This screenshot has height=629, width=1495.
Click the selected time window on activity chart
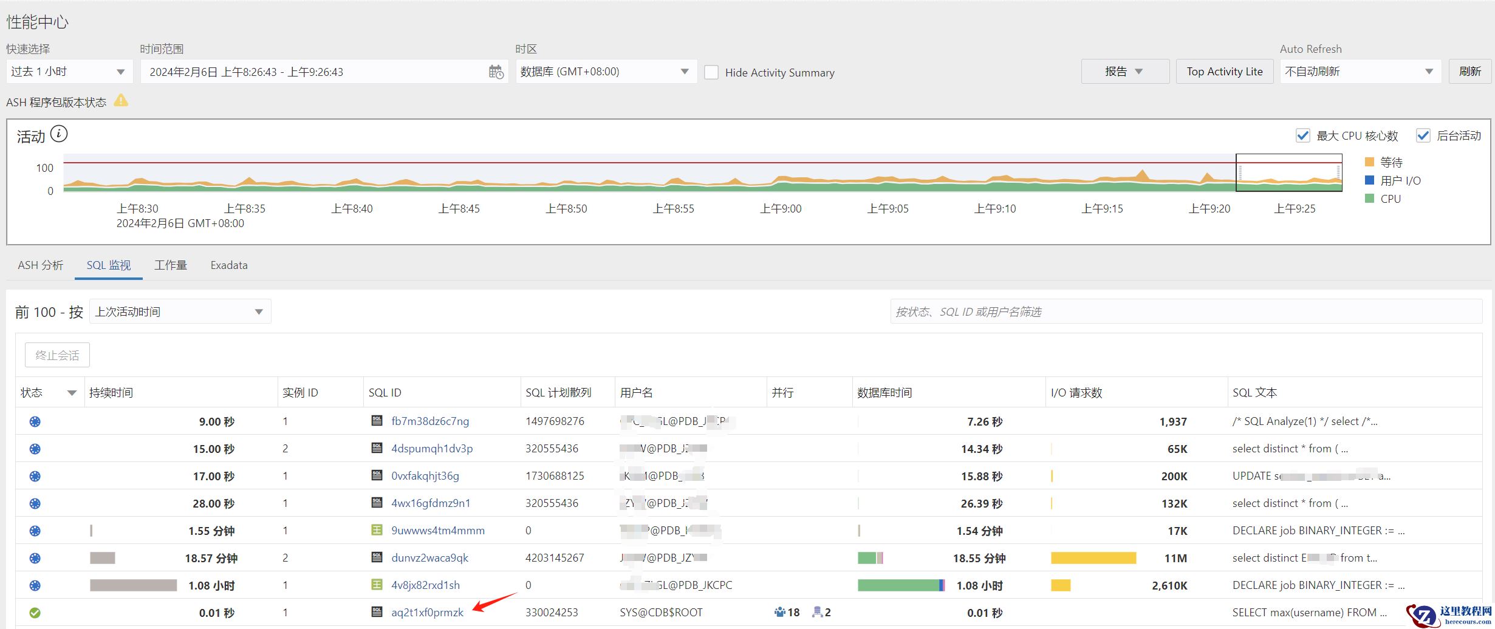click(x=1288, y=172)
